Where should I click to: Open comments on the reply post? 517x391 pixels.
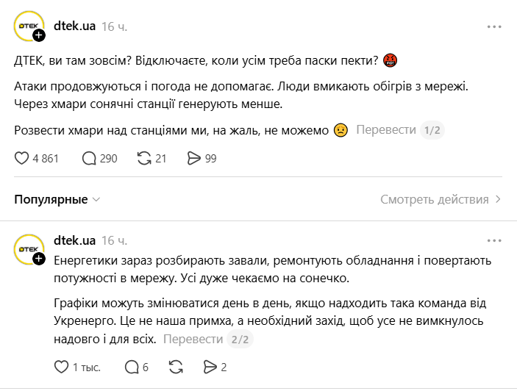coord(132,367)
